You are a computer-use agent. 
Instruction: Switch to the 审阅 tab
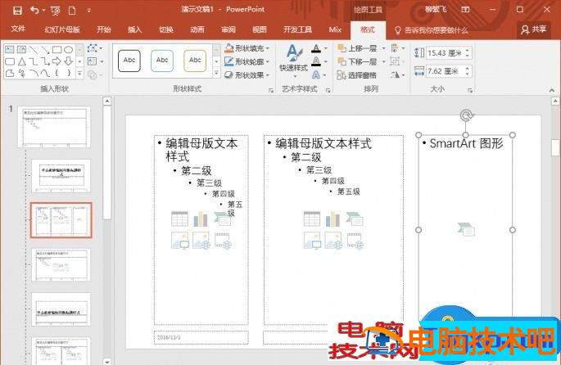tap(228, 29)
